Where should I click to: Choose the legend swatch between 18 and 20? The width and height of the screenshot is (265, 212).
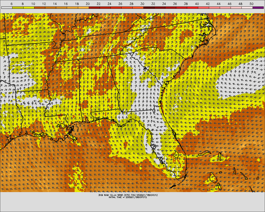[x=83, y=8]
